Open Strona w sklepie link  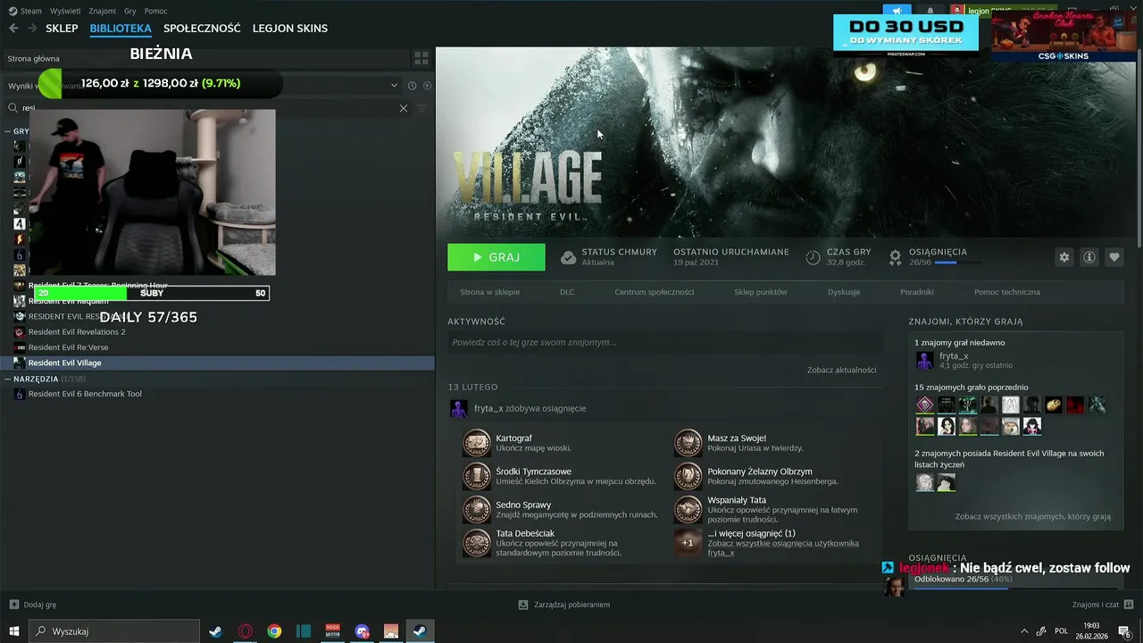489,292
